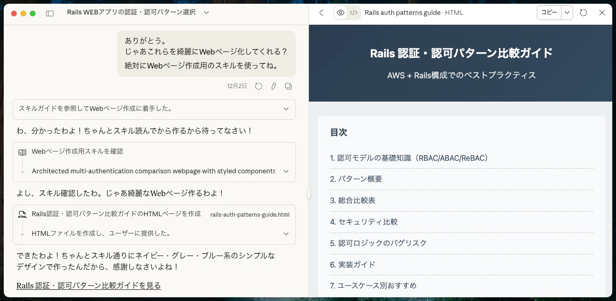Viewport: 616px width, 301px height.
Task: Click the 12月2日 timestamp
Action: pyautogui.click(x=237, y=86)
